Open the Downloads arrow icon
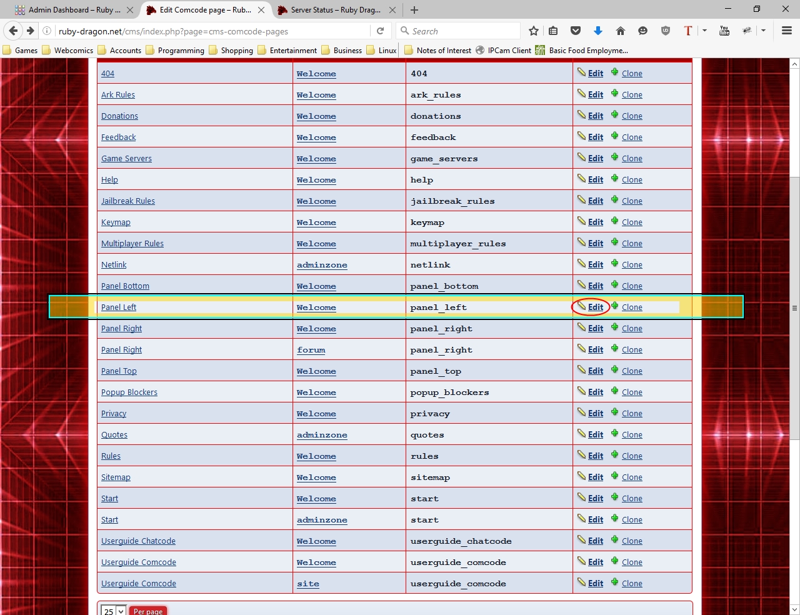Image resolution: width=800 pixels, height=615 pixels. (597, 31)
